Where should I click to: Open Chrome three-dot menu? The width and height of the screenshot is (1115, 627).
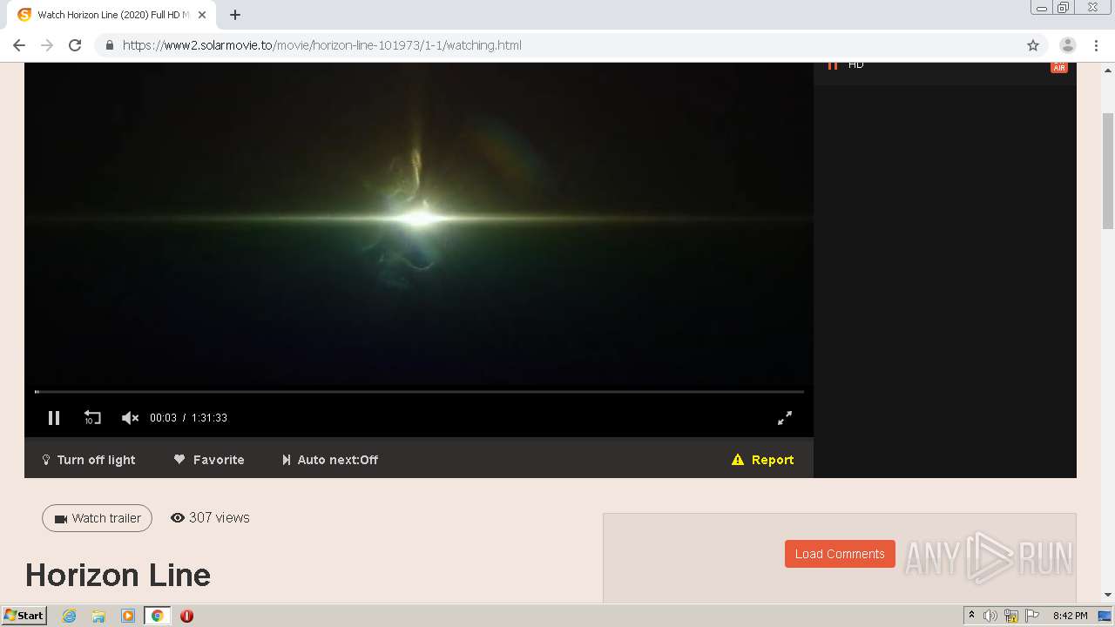[x=1097, y=45]
